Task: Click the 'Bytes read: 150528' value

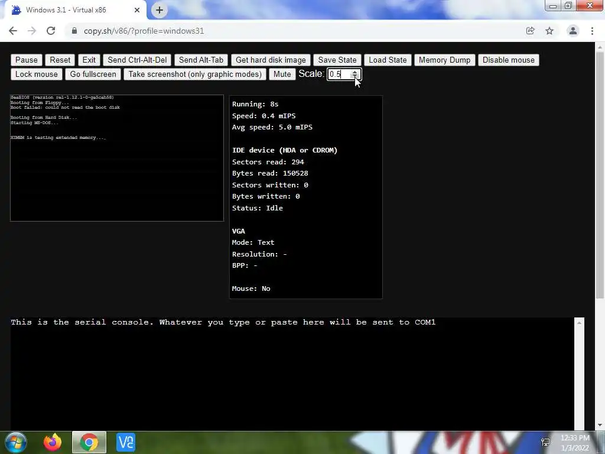Action: coord(269,173)
